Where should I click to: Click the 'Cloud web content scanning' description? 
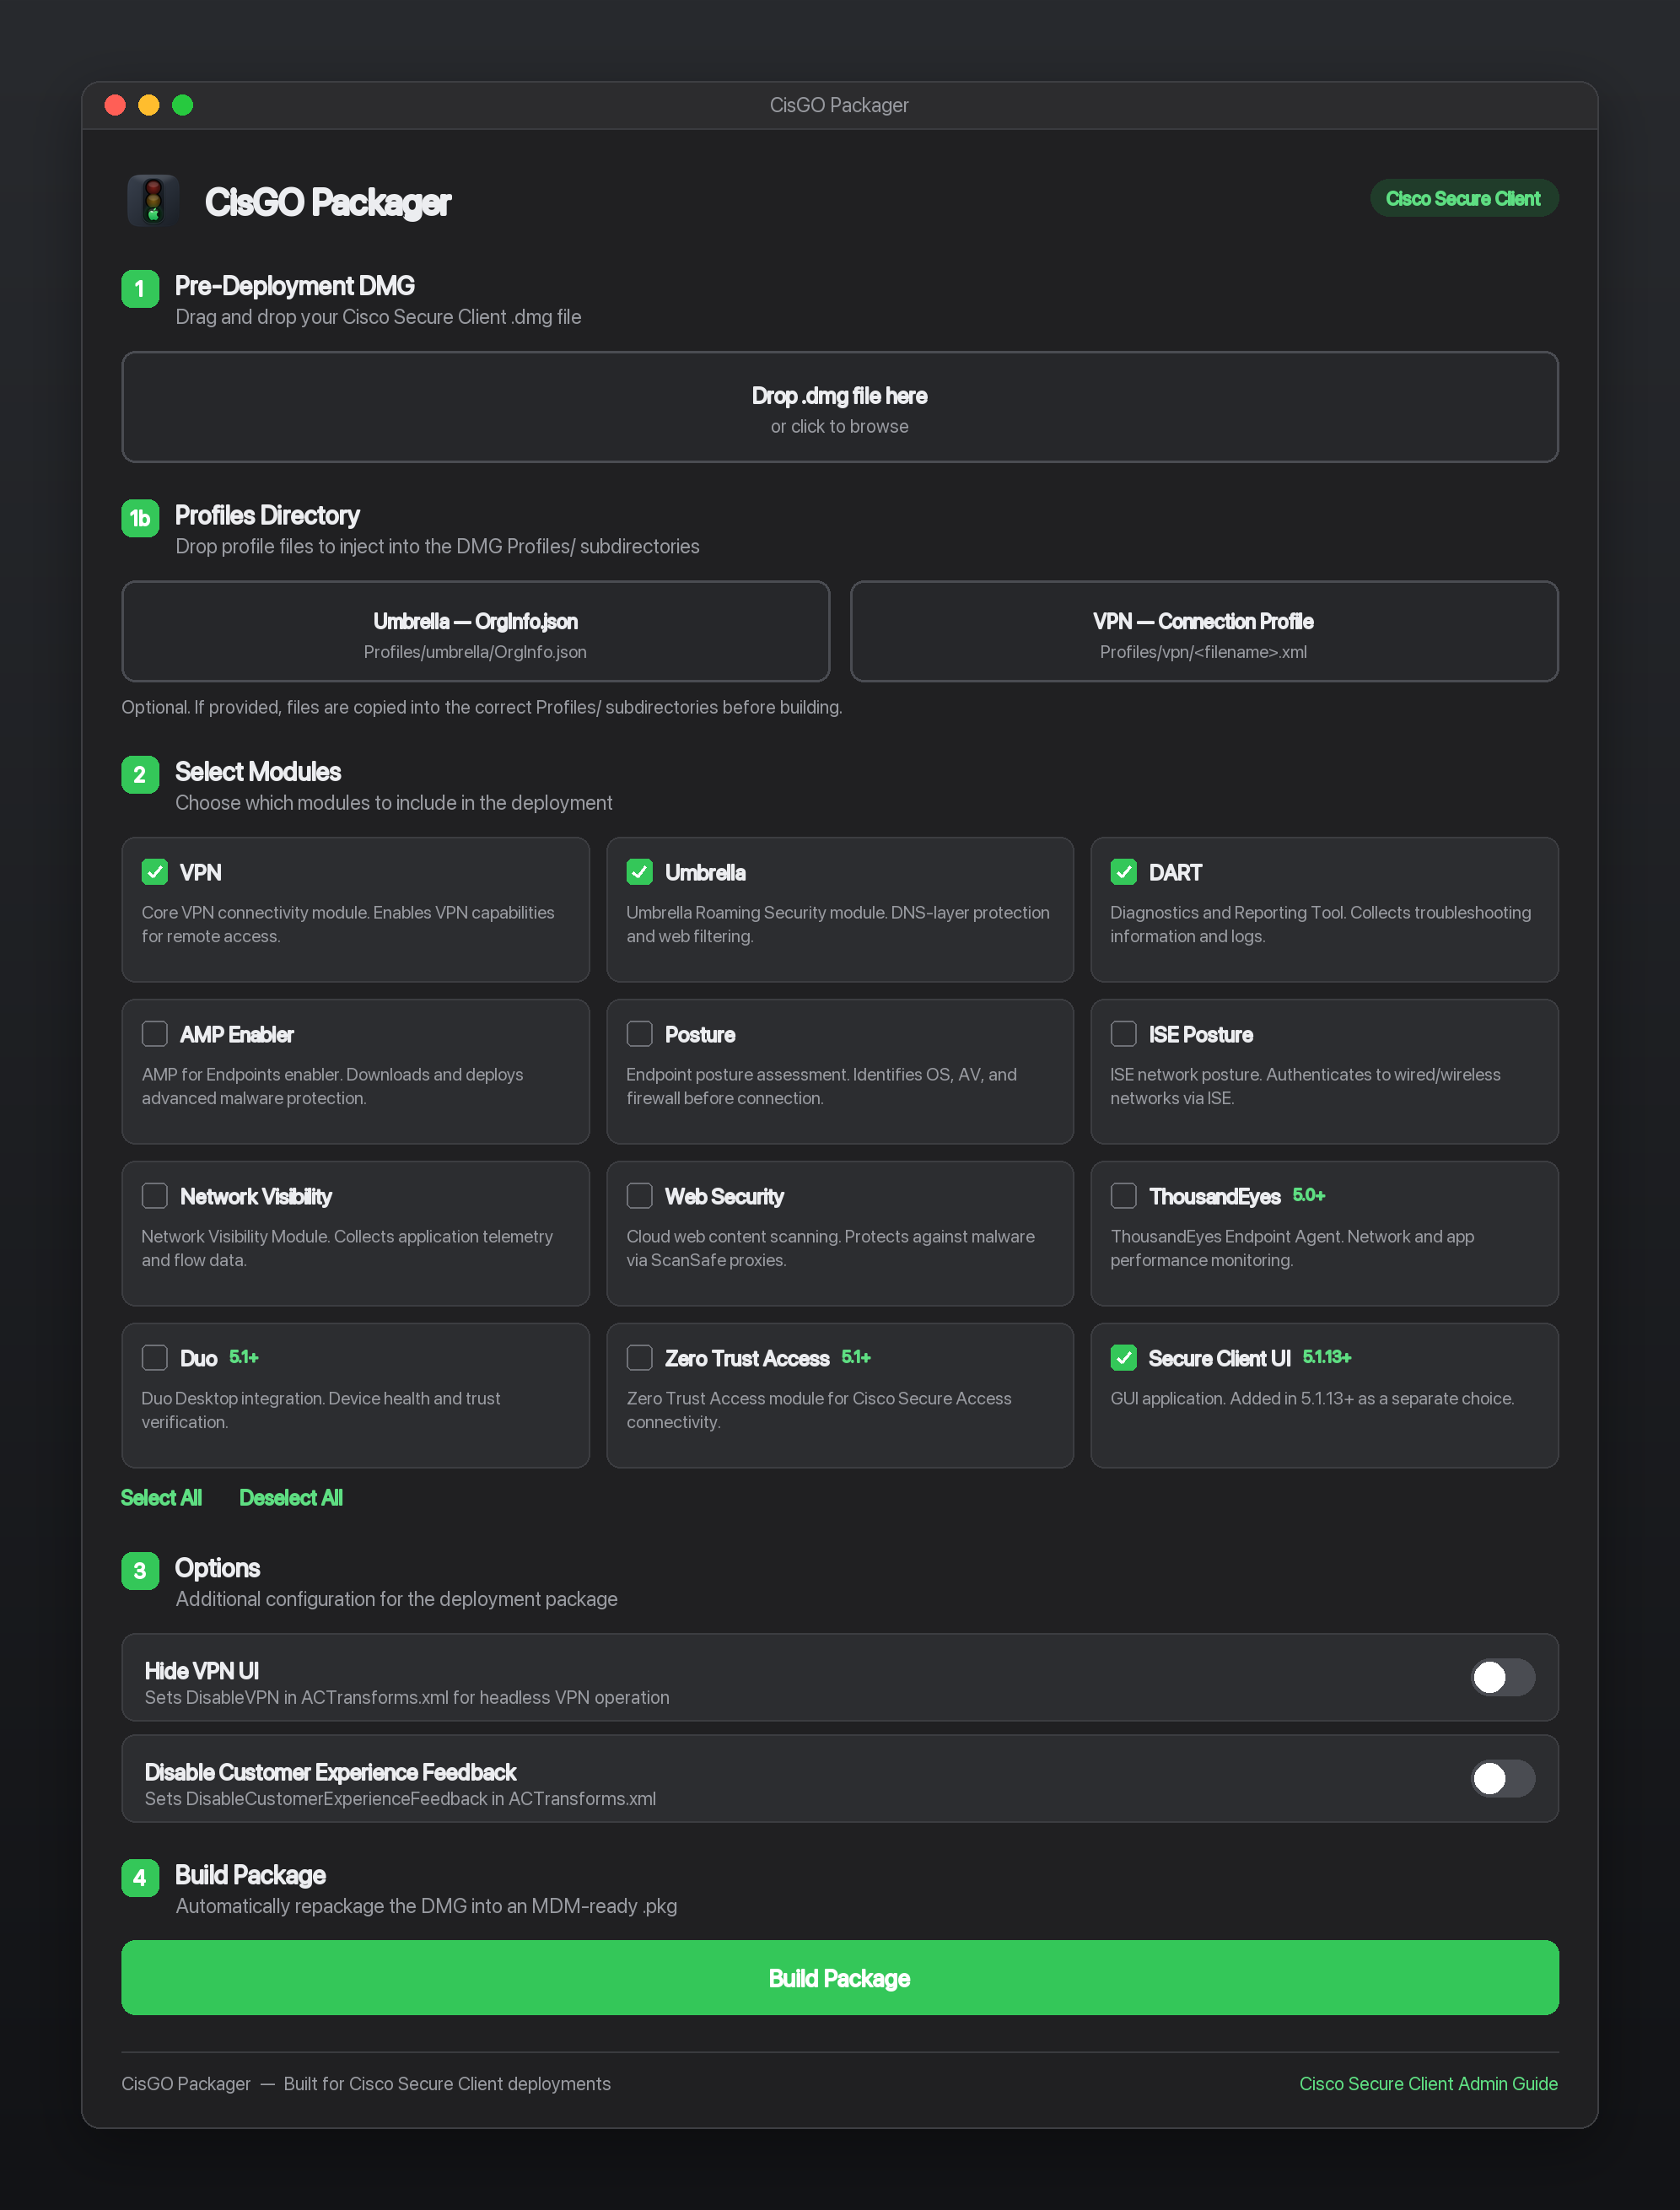pyautogui.click(x=830, y=1248)
